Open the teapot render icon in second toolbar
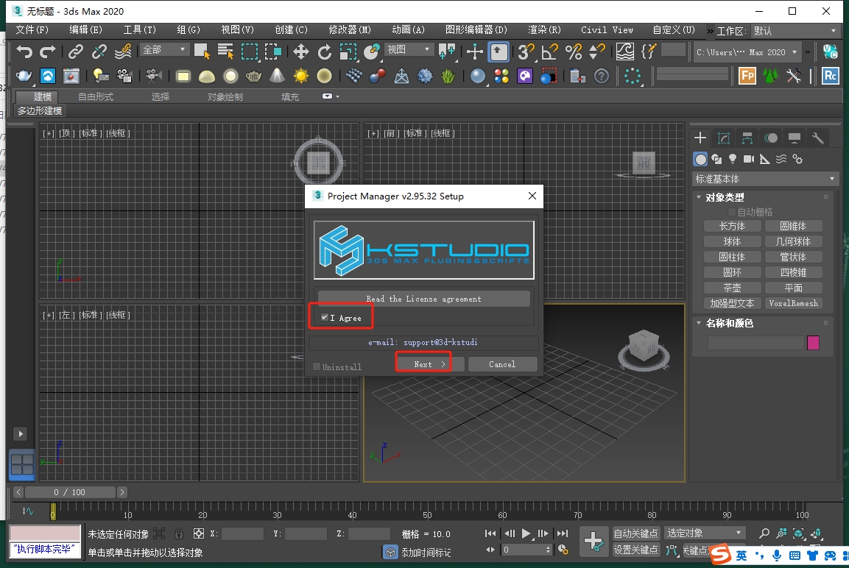The height and width of the screenshot is (568, 849). 24,76
